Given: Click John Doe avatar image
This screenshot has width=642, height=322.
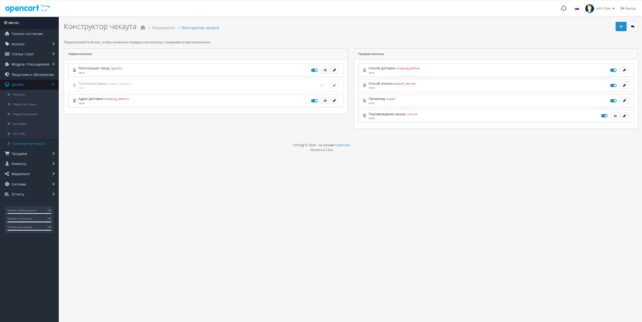Looking at the screenshot, I should coord(589,8).
